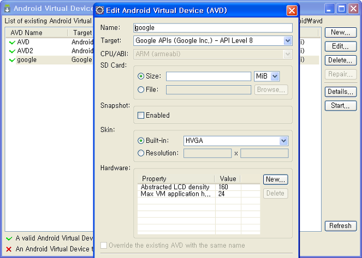This screenshot has height=258, width=362.
Task: Select the Resolution skin radio button
Action: tap(141, 153)
